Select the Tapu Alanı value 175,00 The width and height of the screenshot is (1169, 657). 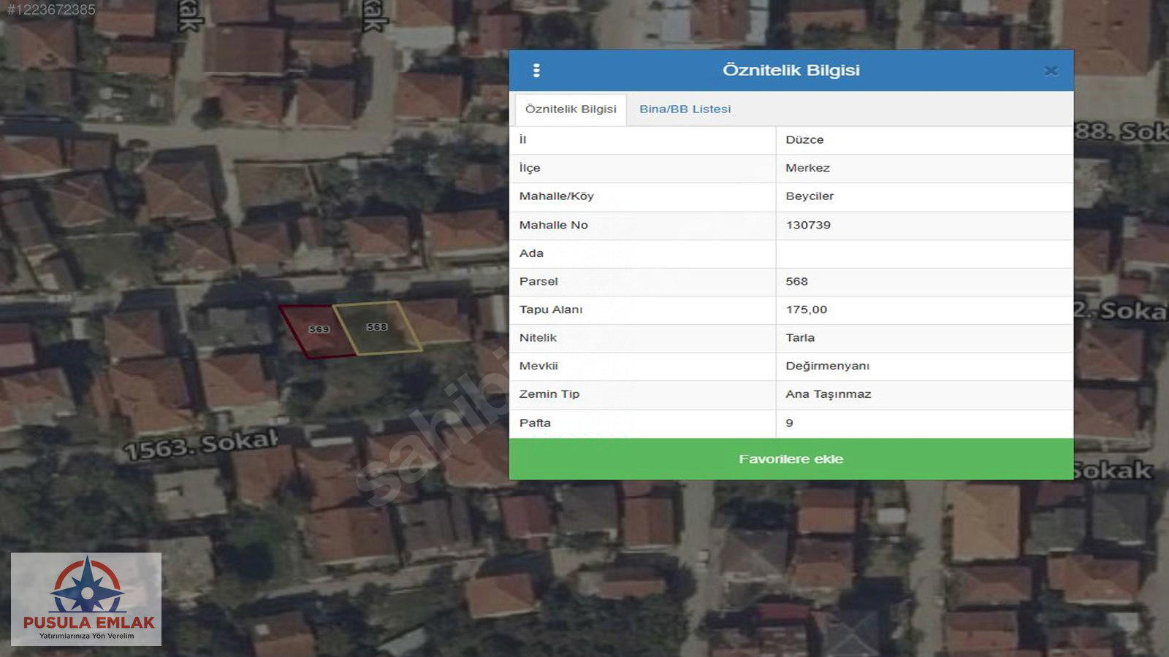pyautogui.click(x=807, y=310)
